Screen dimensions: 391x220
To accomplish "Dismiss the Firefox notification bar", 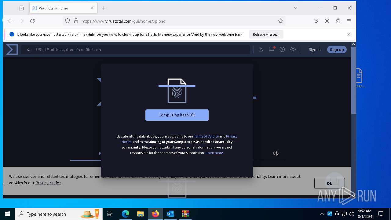I will [x=349, y=34].
